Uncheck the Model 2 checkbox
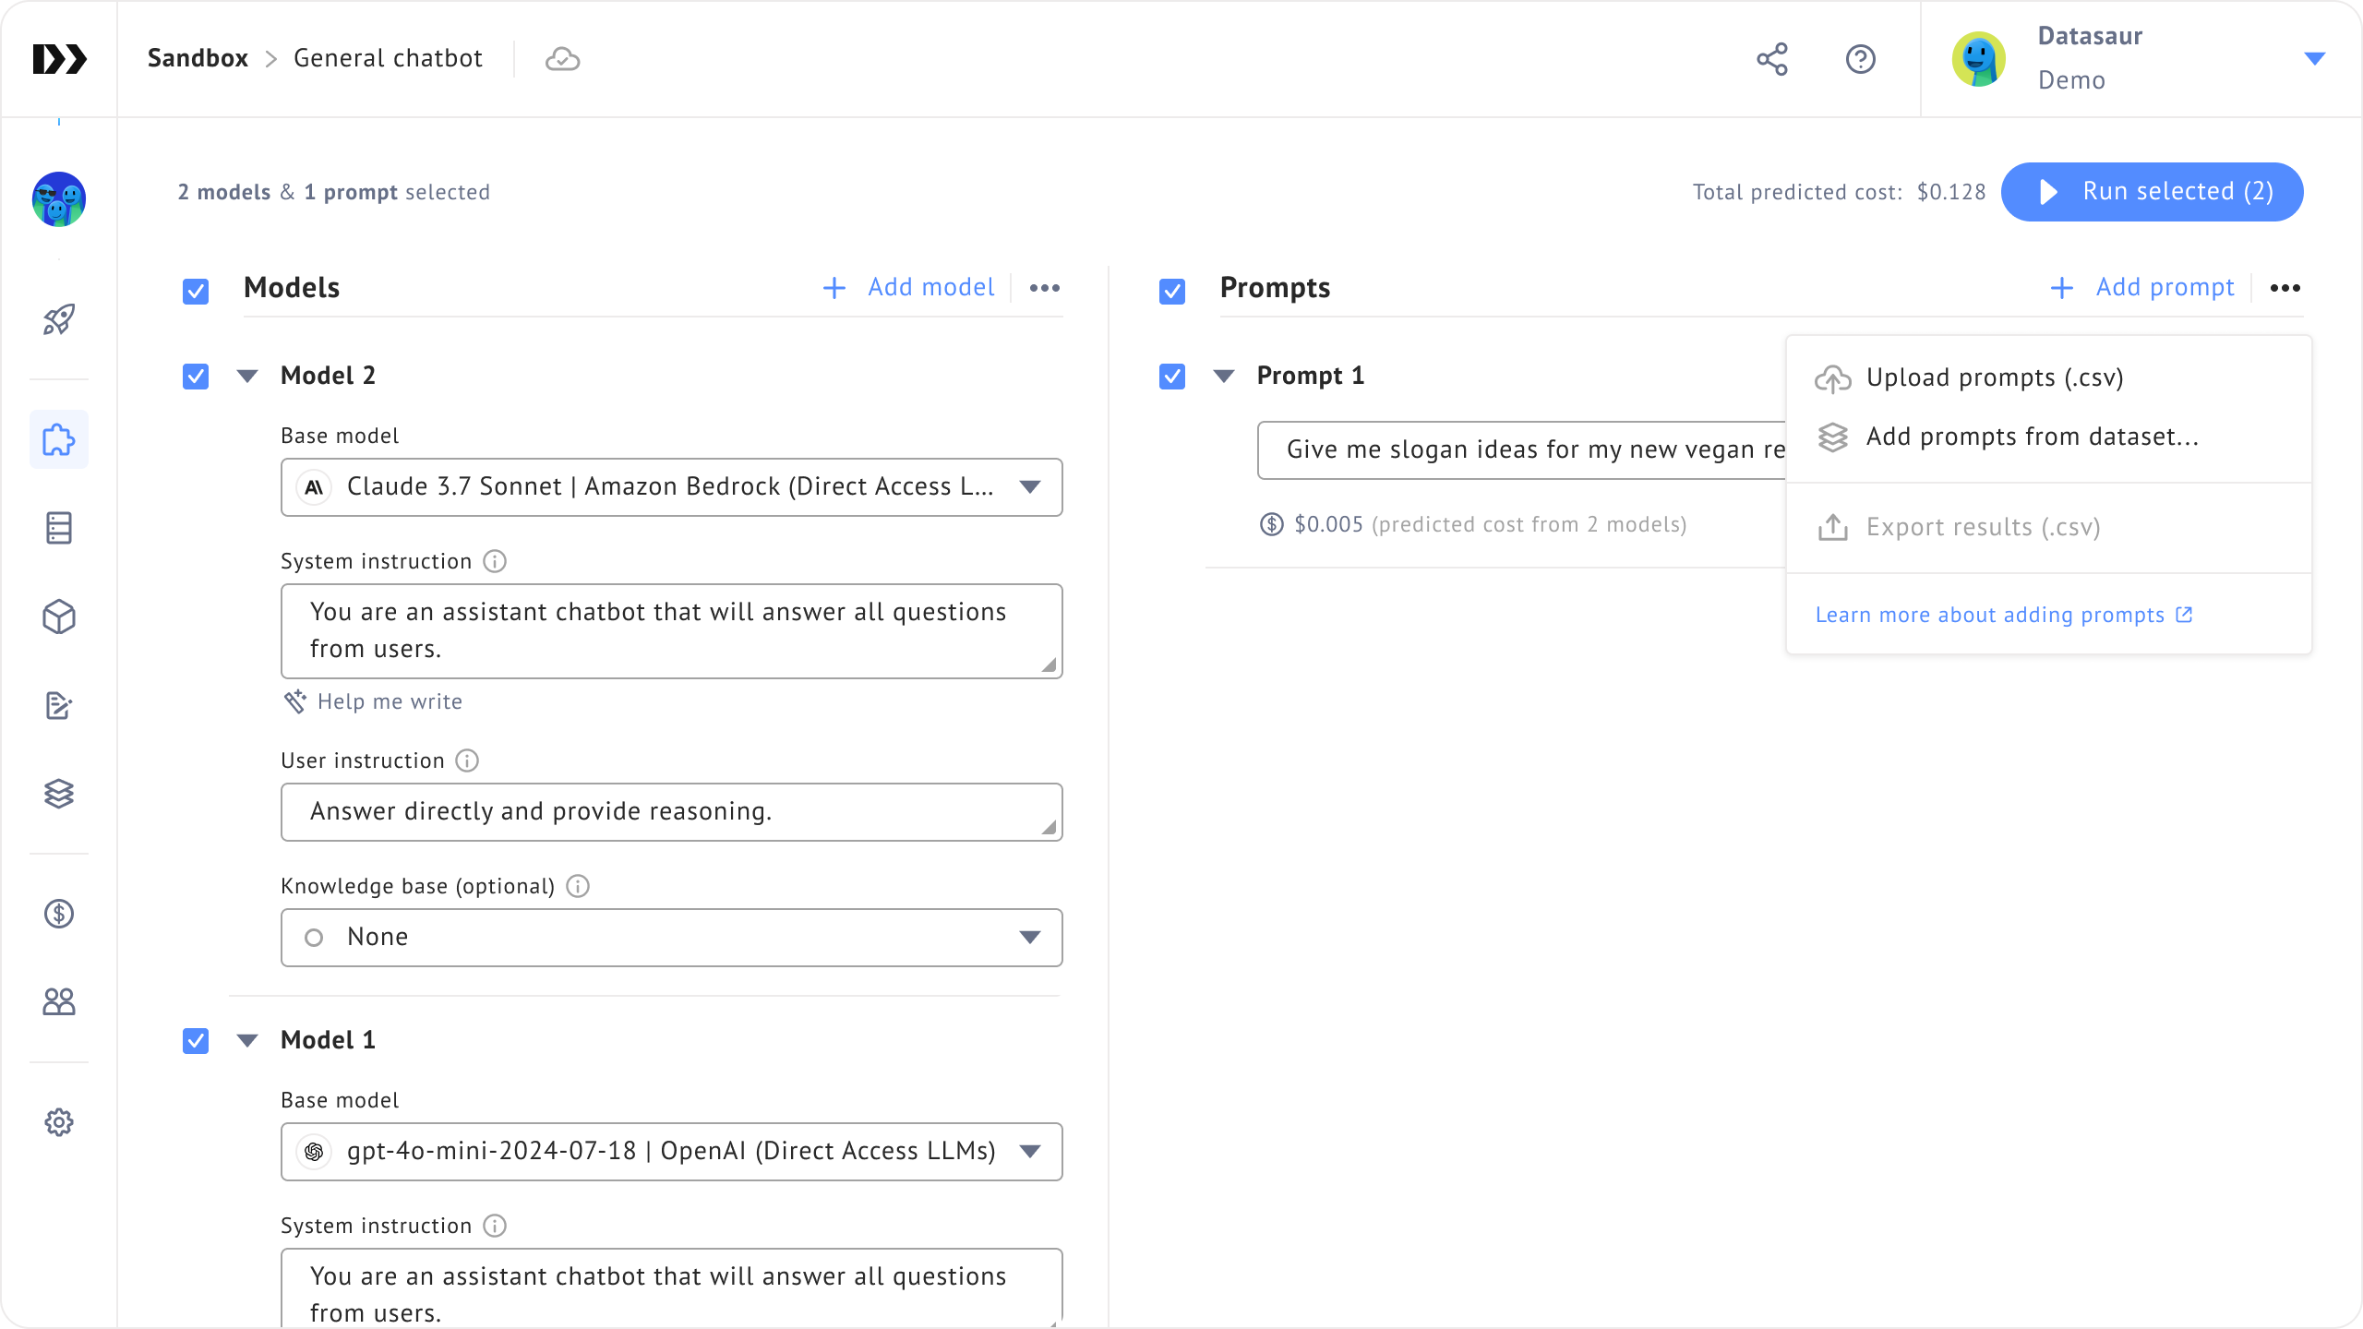 (x=196, y=377)
